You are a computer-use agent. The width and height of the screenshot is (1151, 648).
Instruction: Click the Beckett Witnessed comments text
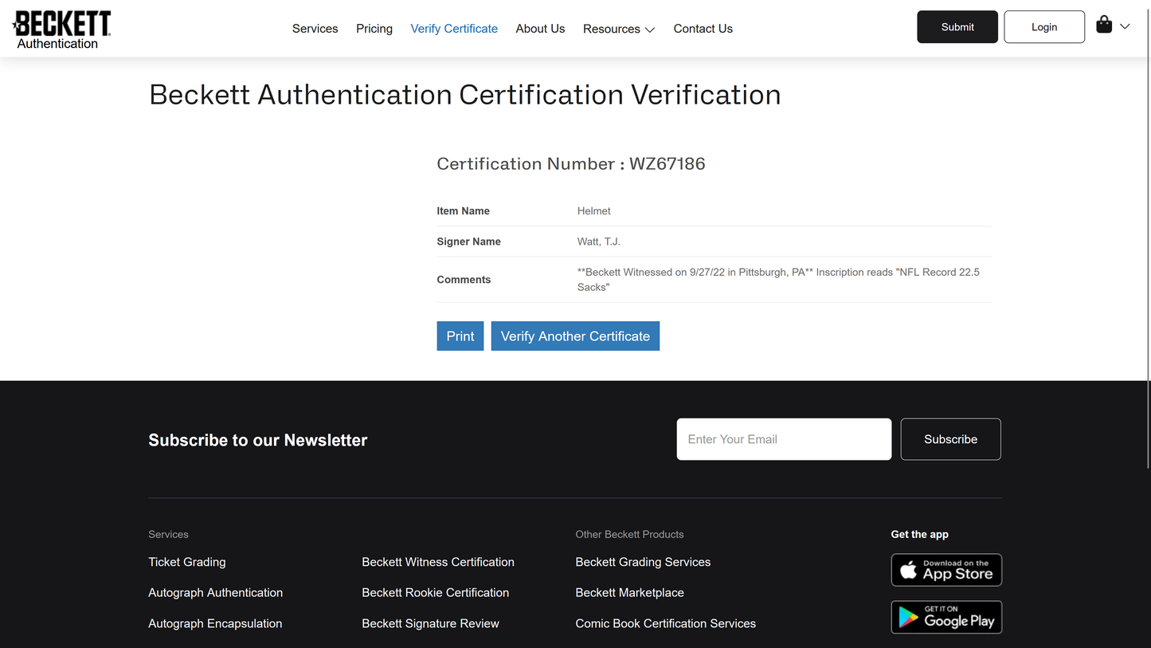[778, 280]
